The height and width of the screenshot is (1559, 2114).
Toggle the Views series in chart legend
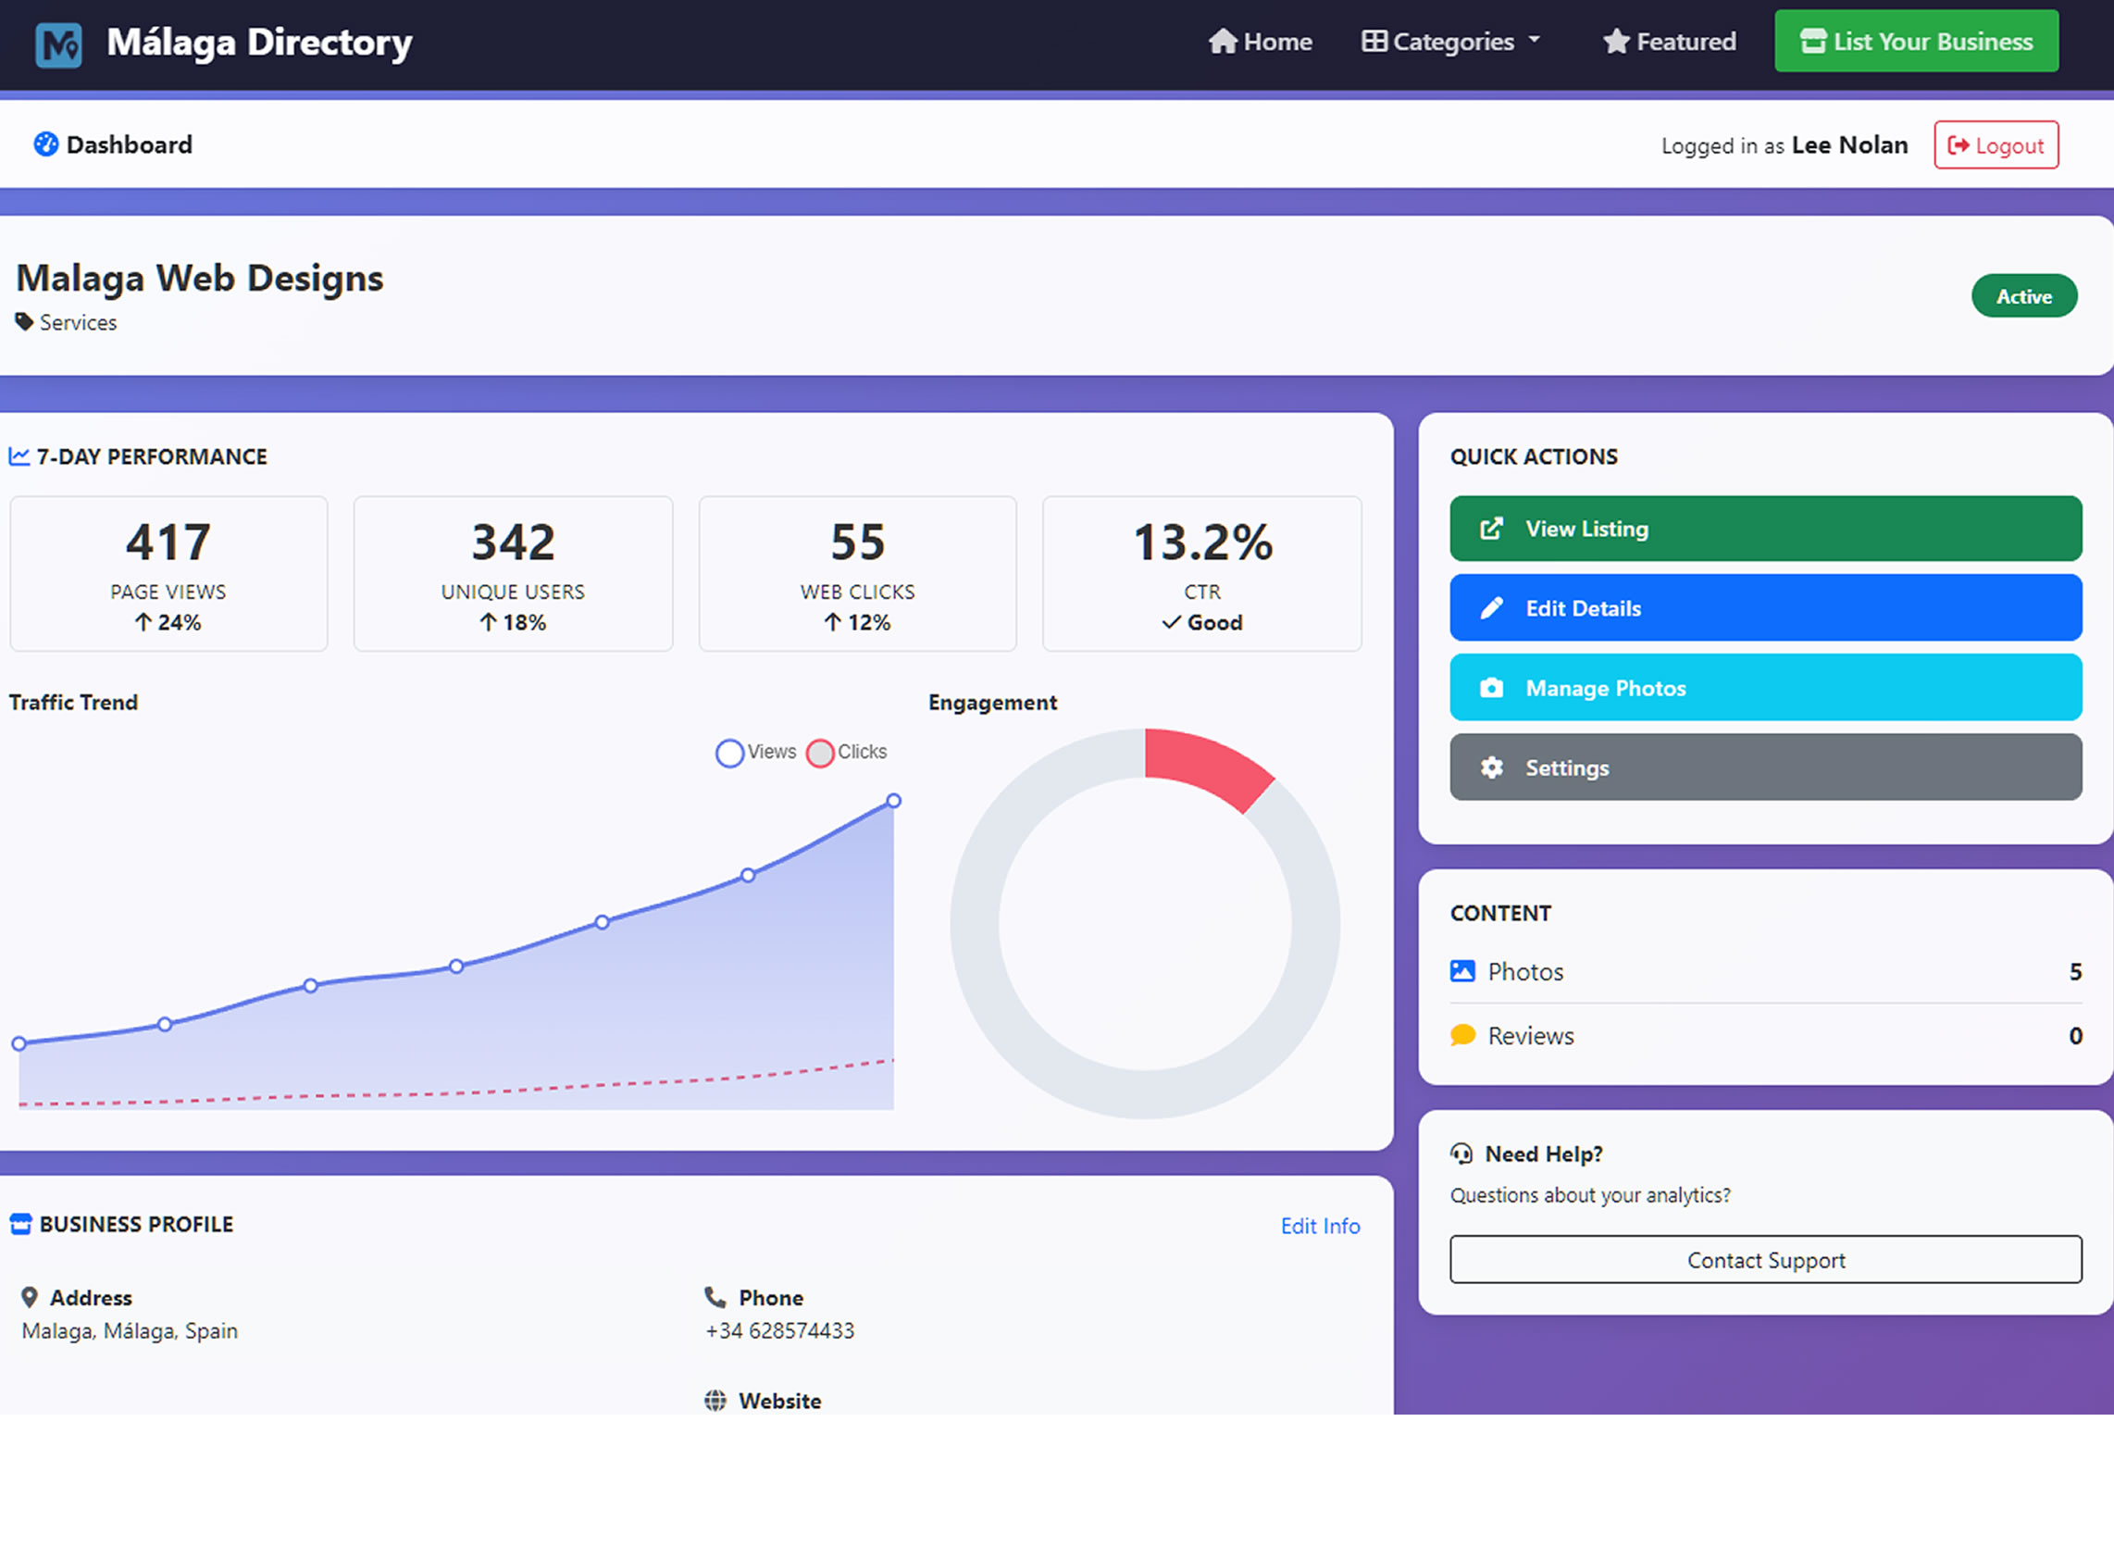pyautogui.click(x=756, y=752)
